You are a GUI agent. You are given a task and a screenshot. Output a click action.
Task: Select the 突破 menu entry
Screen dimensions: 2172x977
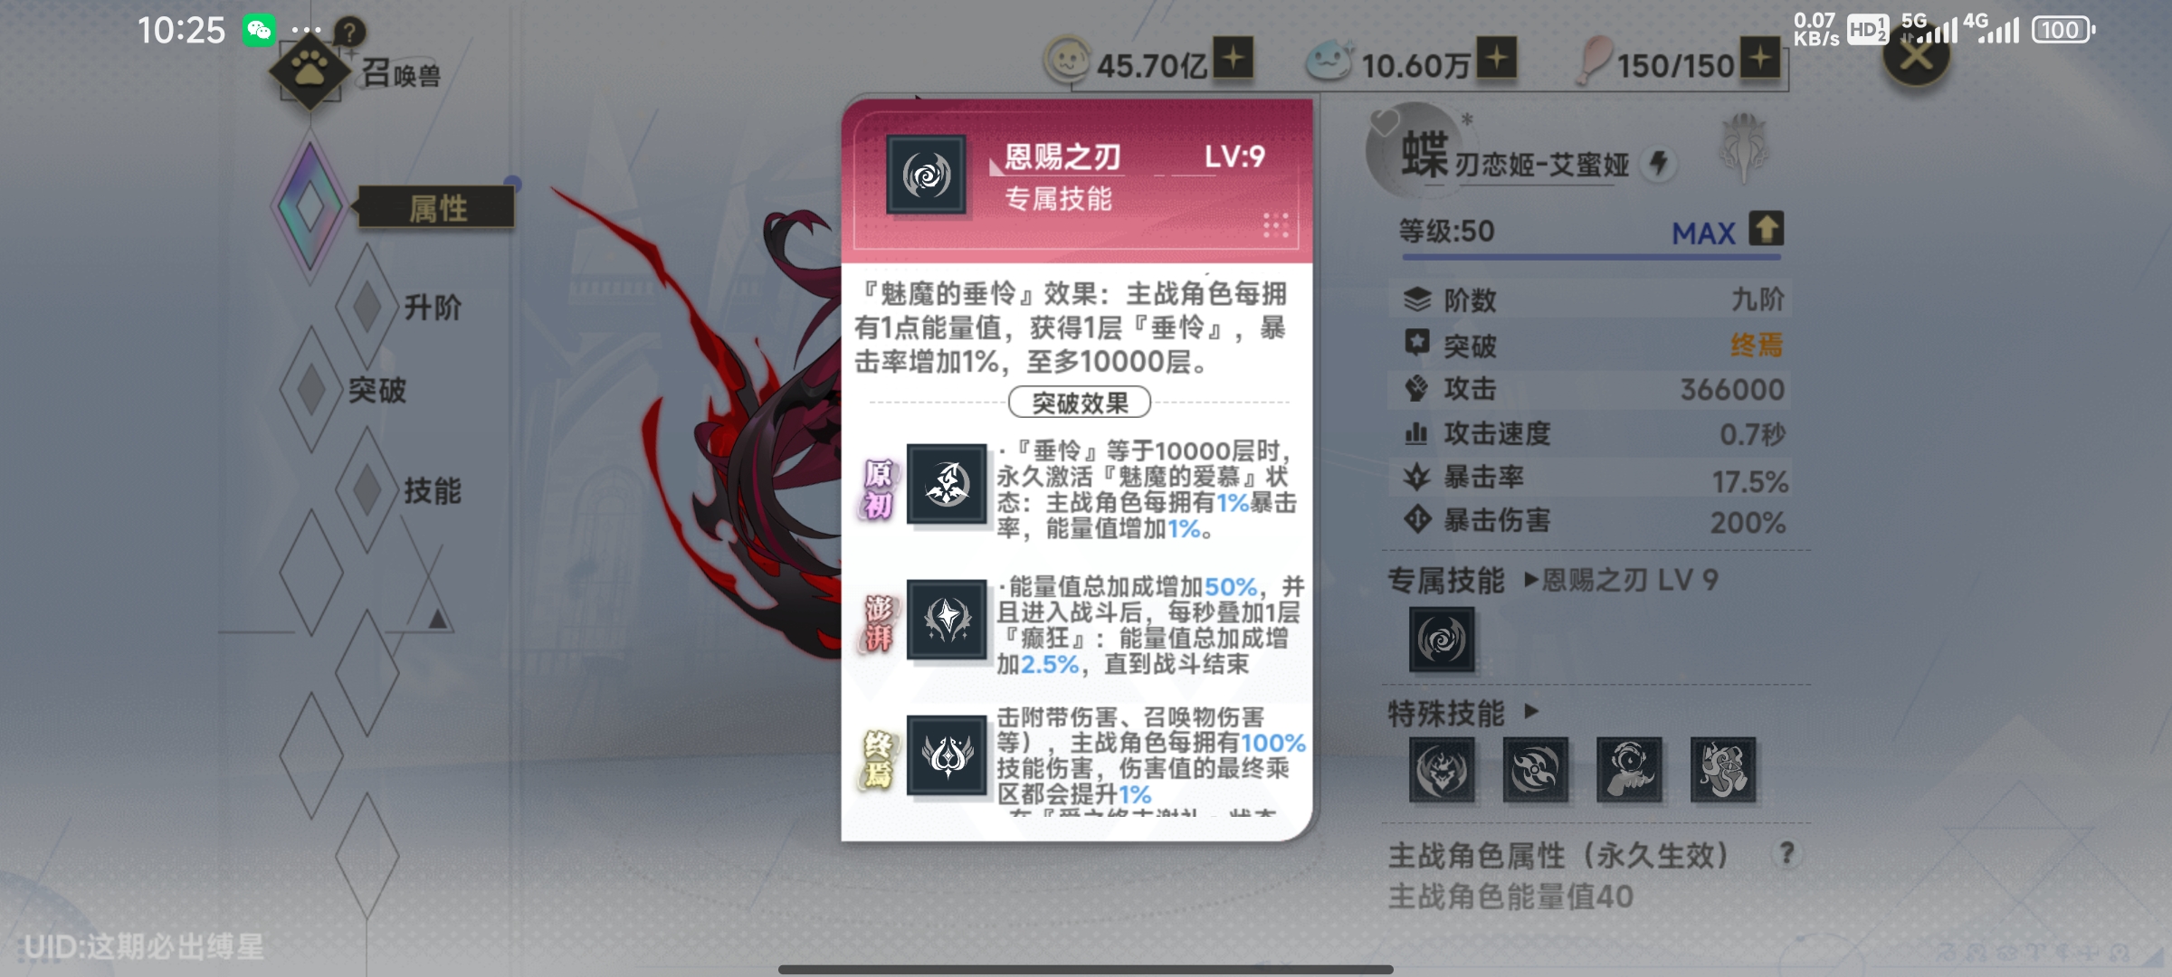(x=377, y=391)
